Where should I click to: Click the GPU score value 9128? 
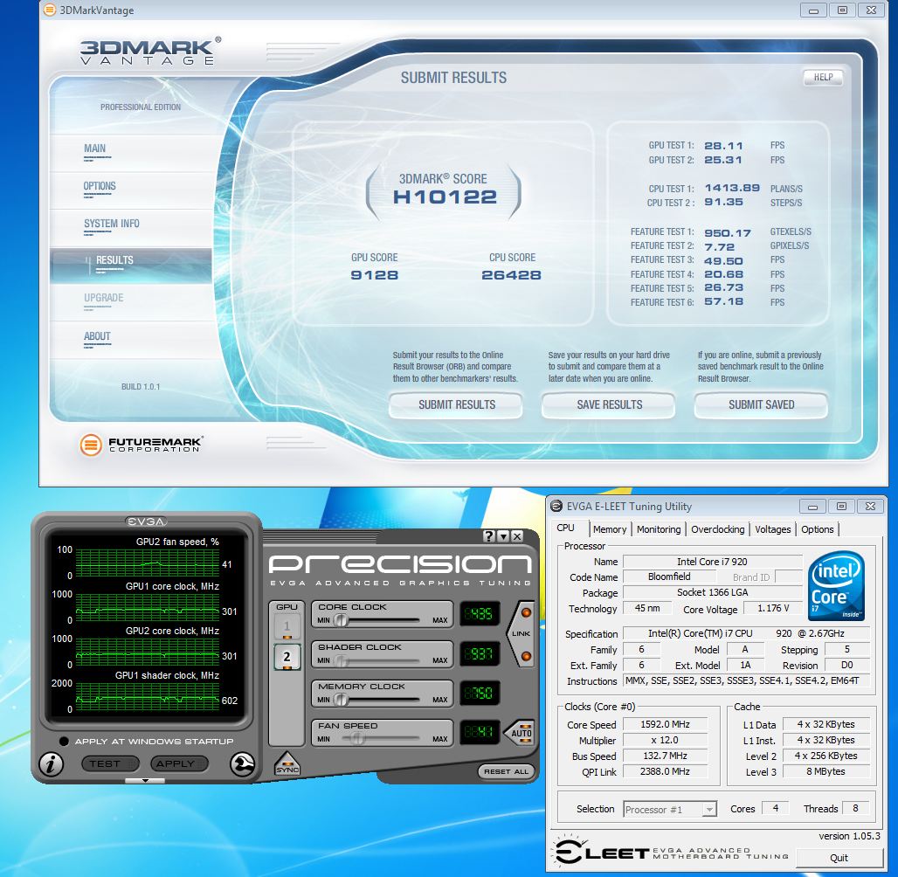[x=375, y=275]
